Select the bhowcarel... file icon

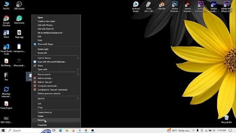pos(19,62)
